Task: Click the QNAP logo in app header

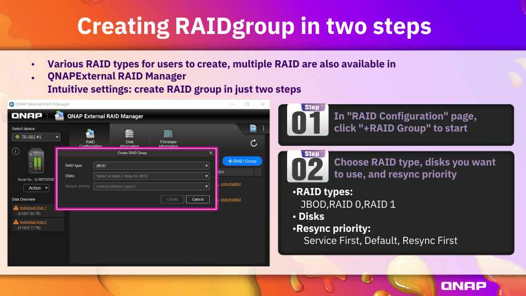Action: coord(27,116)
